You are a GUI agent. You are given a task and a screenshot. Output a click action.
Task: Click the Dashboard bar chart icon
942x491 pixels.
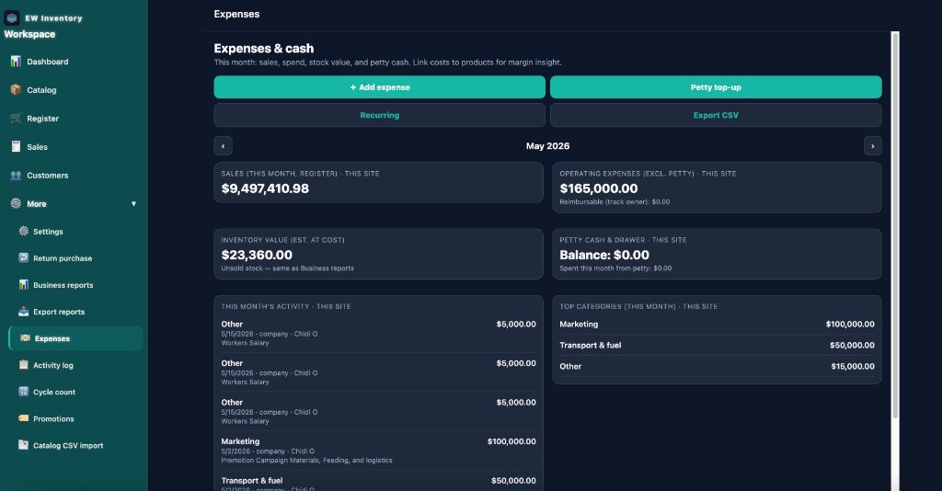pos(16,62)
